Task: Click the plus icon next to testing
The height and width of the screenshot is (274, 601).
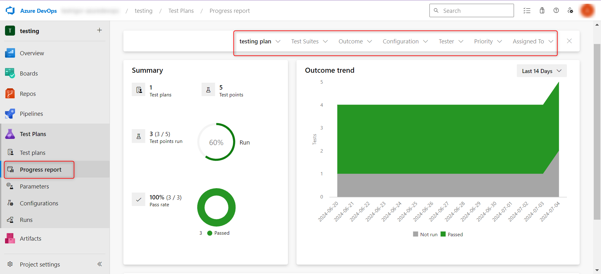Action: click(100, 30)
